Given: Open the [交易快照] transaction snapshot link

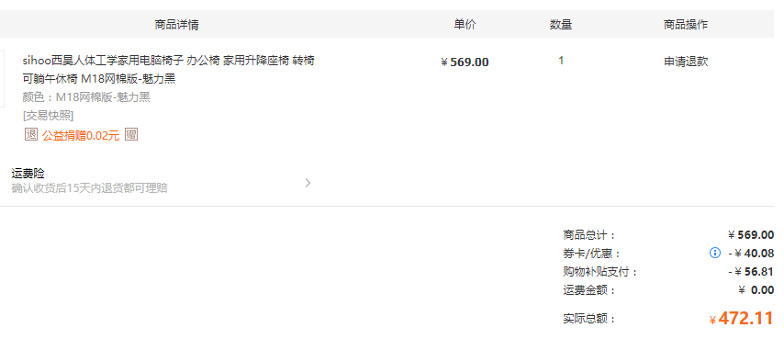Looking at the screenshot, I should [x=48, y=116].
